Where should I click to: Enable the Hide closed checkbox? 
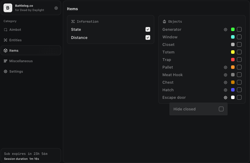point(221,109)
